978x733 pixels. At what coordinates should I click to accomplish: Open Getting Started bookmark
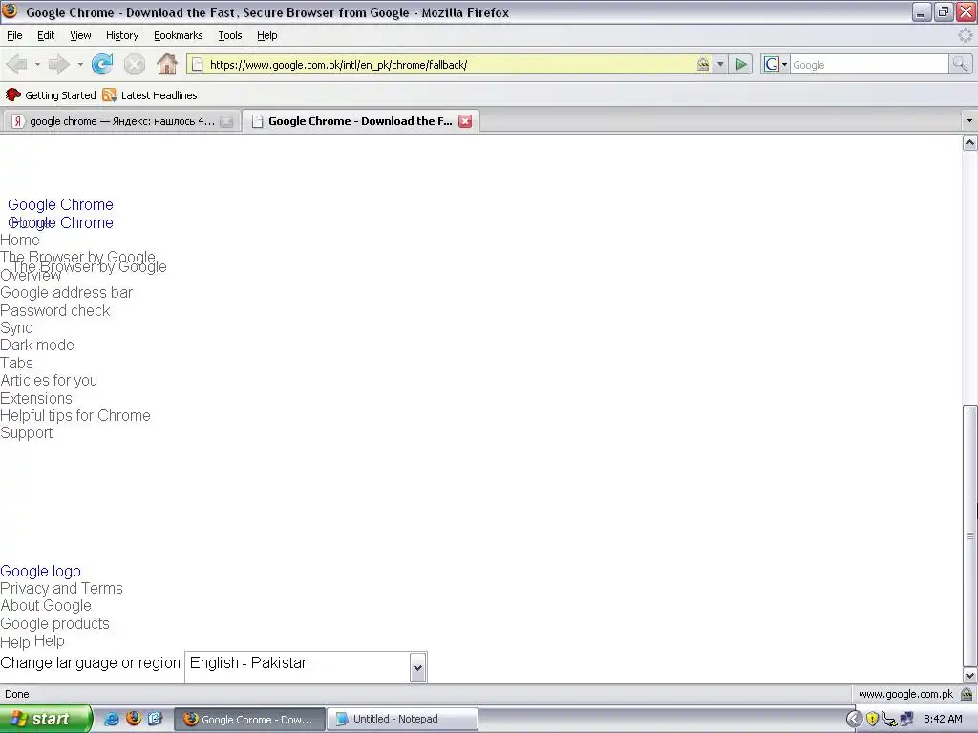click(x=52, y=95)
